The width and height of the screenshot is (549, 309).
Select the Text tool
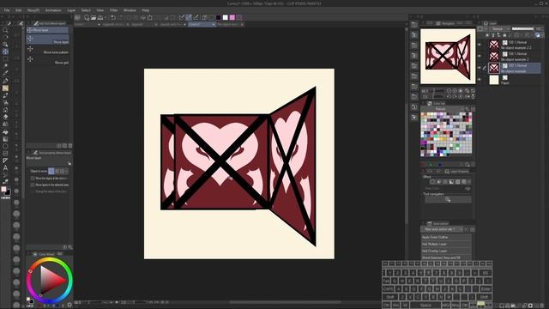click(x=5, y=168)
